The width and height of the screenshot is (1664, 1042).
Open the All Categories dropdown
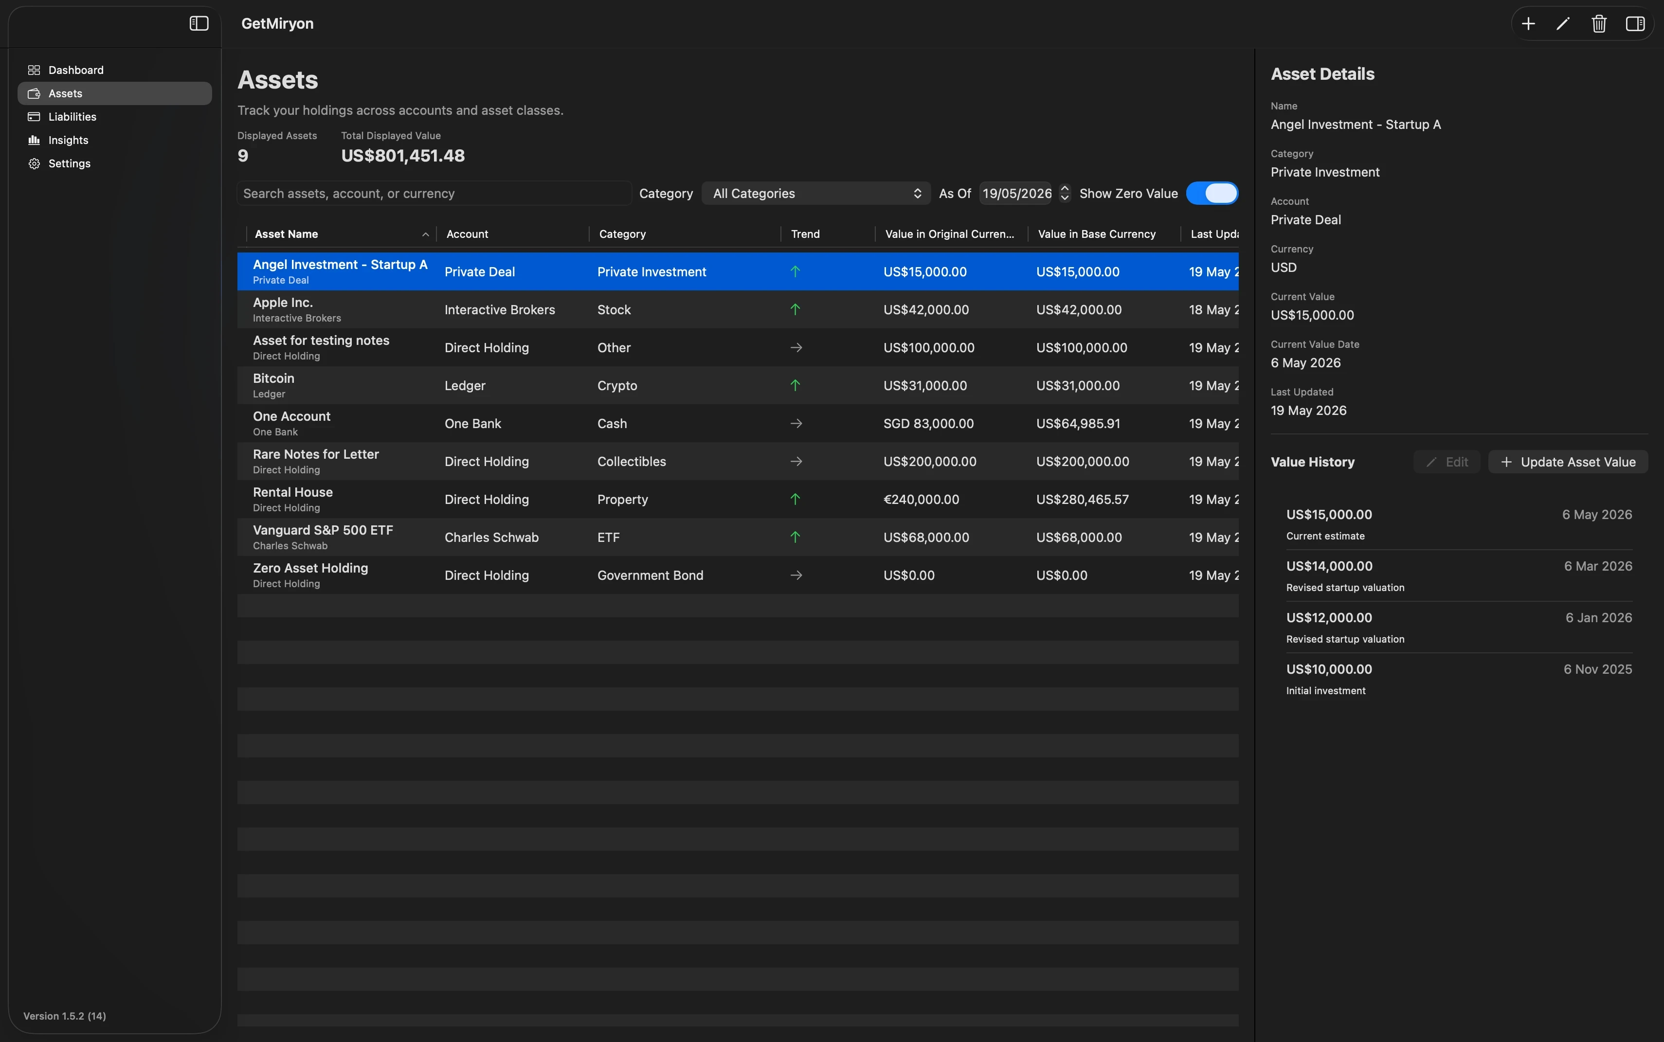tap(815, 194)
